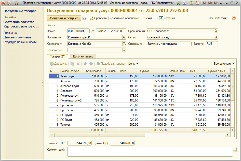Click the M- memory subtract button
The width and height of the screenshot is (241, 161).
click(216, 3)
